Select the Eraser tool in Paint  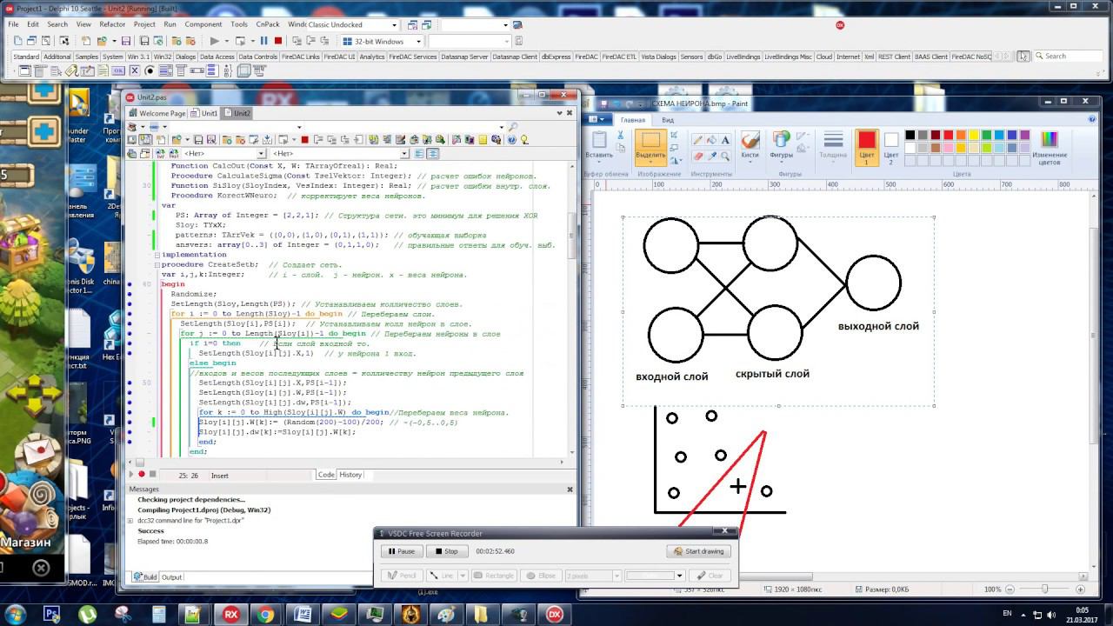[697, 156]
